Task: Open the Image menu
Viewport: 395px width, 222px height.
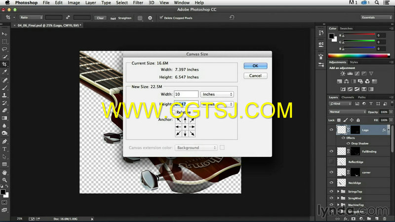Action: click(74, 2)
